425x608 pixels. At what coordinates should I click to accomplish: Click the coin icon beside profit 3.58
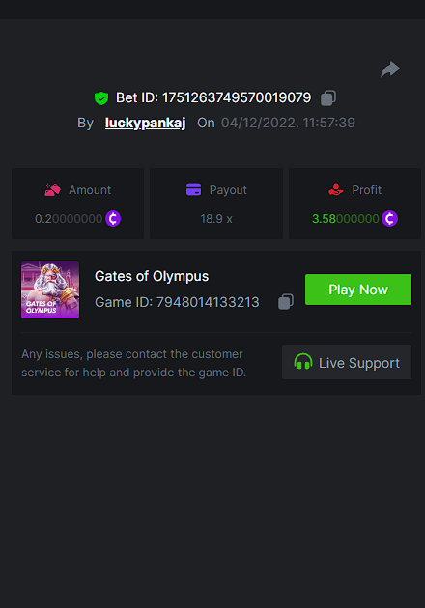389,219
